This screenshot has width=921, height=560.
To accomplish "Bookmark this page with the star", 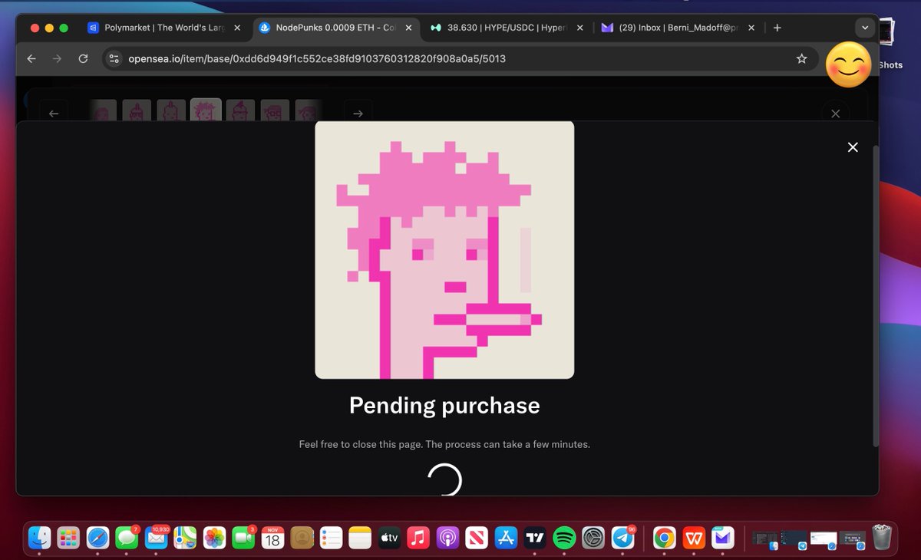I will pos(801,58).
